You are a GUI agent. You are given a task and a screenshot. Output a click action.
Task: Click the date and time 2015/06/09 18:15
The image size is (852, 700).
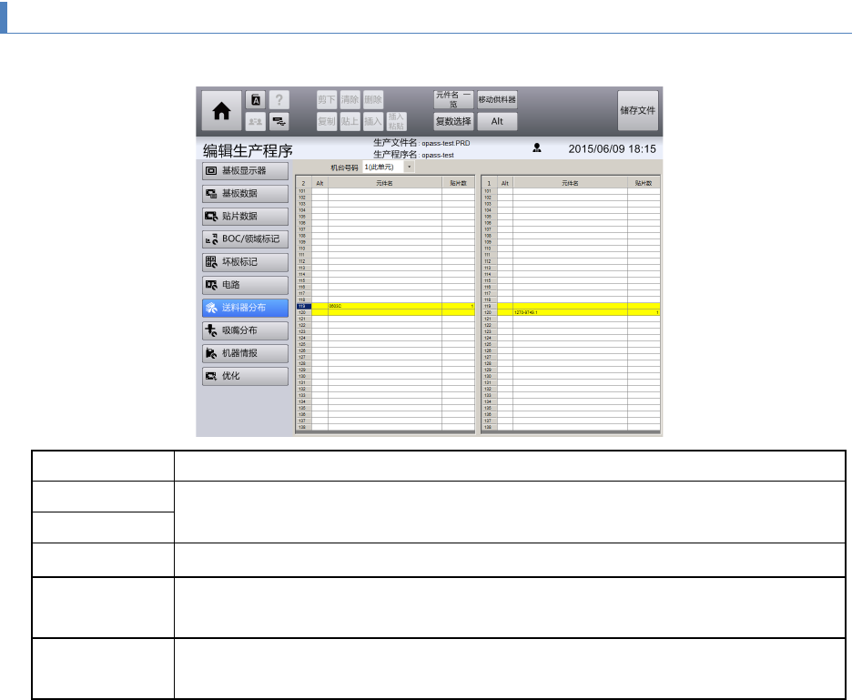pos(612,149)
